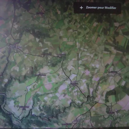Click the plus icon beside Zoomer pour Modifier
Image resolution: width=129 pixels, height=129 pixels.
pyautogui.click(x=81, y=8)
